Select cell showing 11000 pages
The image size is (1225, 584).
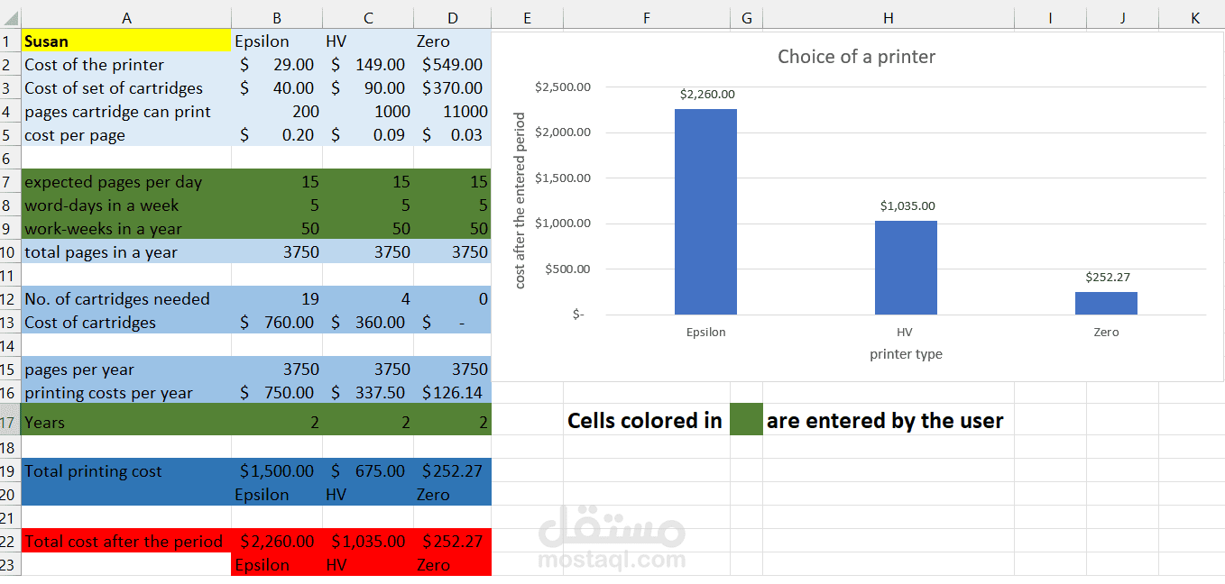(x=452, y=111)
